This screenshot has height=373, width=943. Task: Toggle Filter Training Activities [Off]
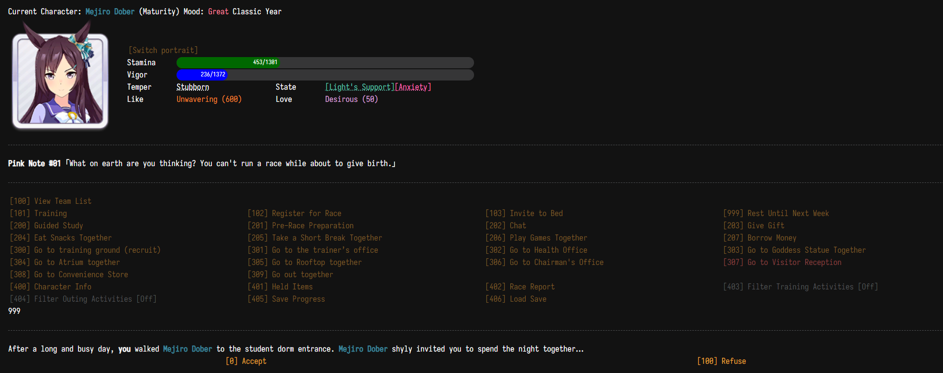[801, 287]
